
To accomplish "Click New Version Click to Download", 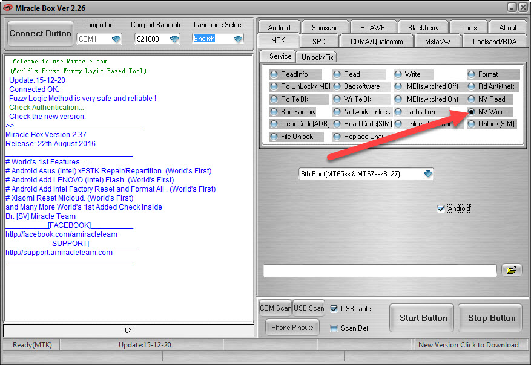I will pyautogui.click(x=469, y=344).
